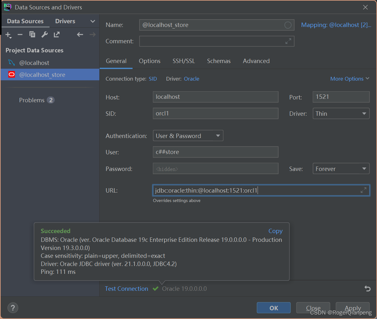Viewport: 377px width, 319px height.
Task: Expand the Comment field
Action: pyautogui.click(x=288, y=41)
